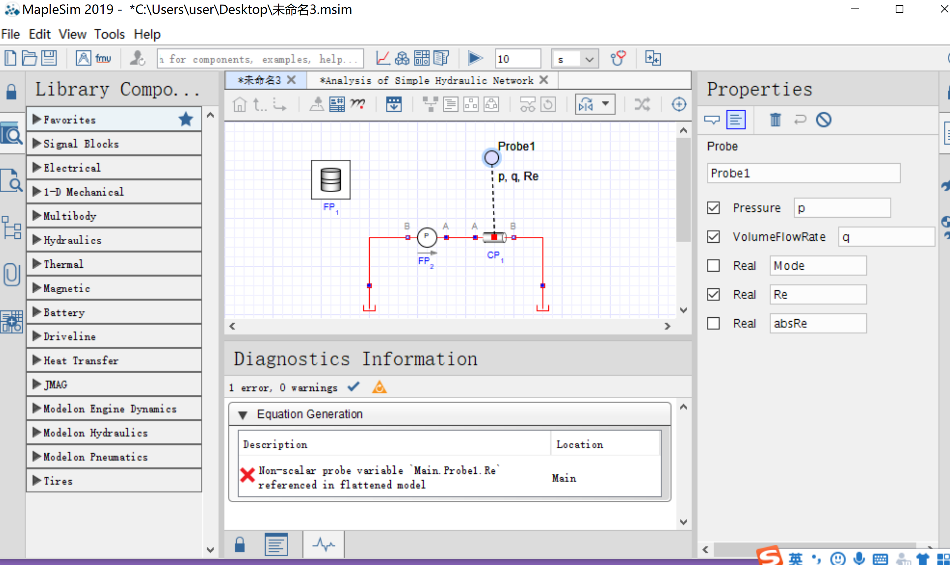This screenshot has height=565, width=950.
Task: Click the fmu import icon
Action: tap(103, 59)
